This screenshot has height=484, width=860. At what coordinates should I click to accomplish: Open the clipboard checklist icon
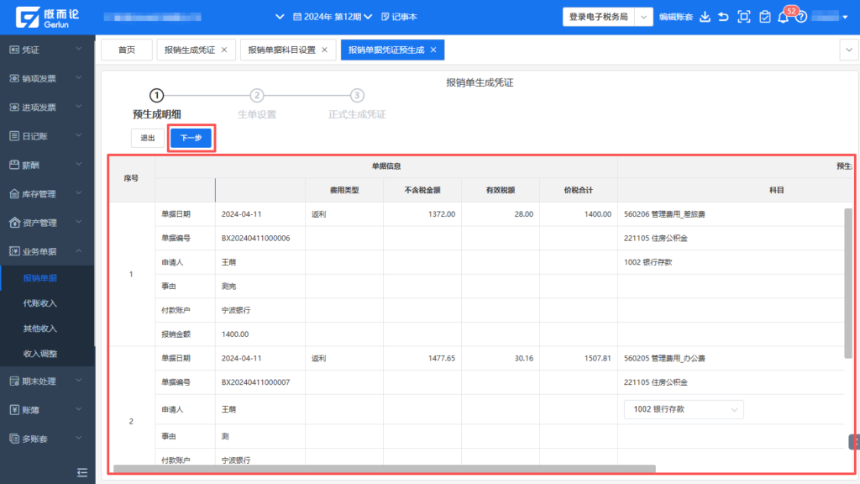tap(764, 17)
